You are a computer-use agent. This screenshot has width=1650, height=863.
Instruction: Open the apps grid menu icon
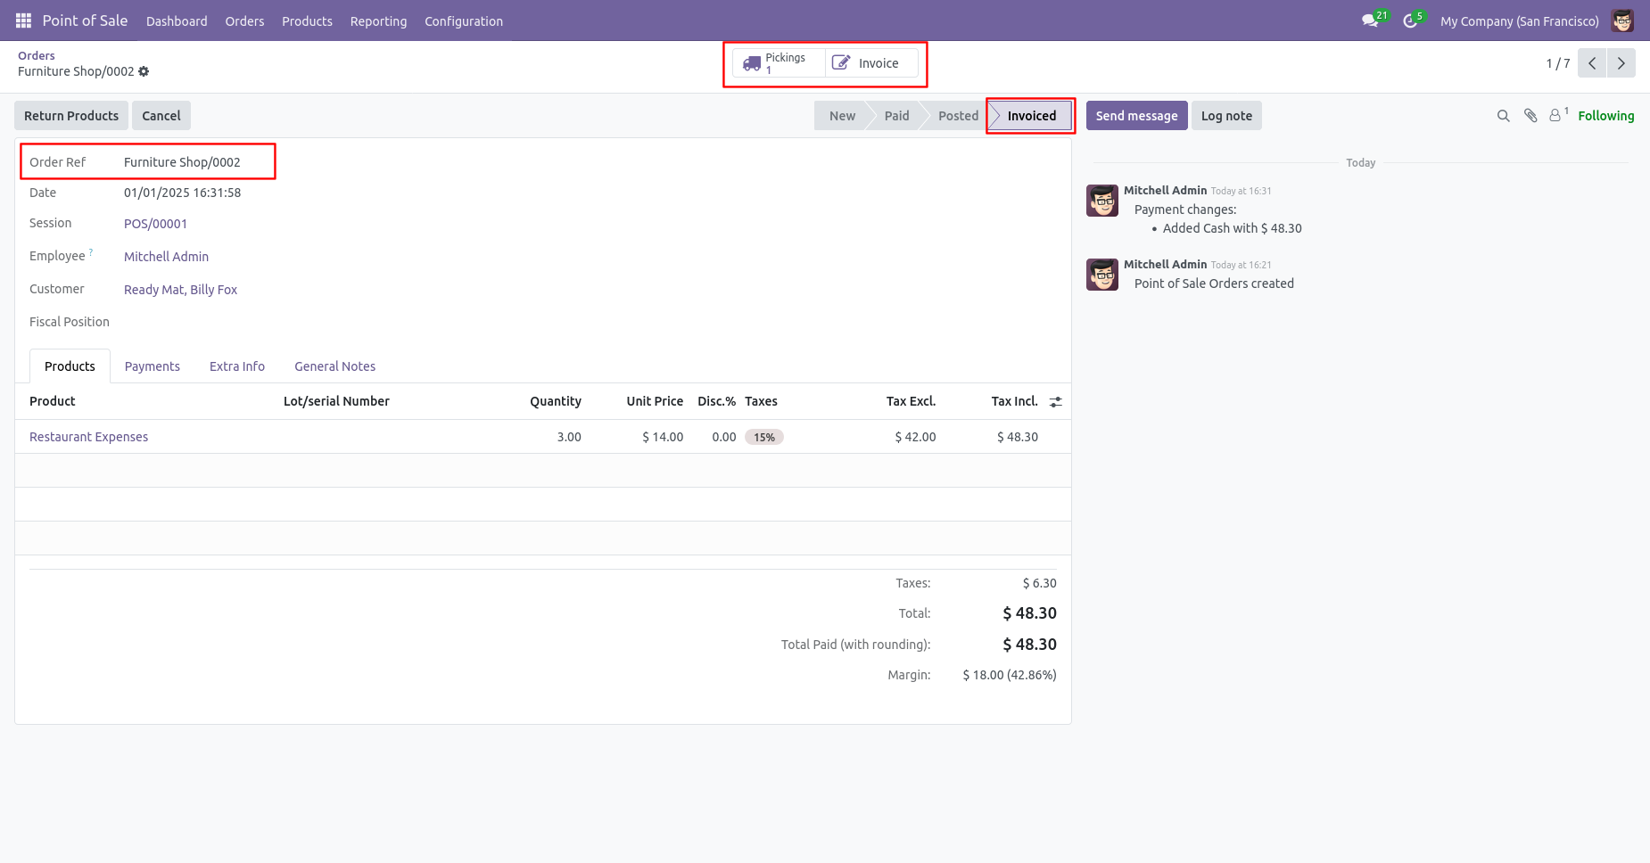click(x=23, y=21)
